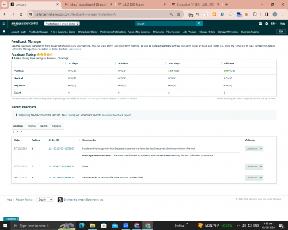Open Business Reports nav link
The image size is (288, 230).
250,32
